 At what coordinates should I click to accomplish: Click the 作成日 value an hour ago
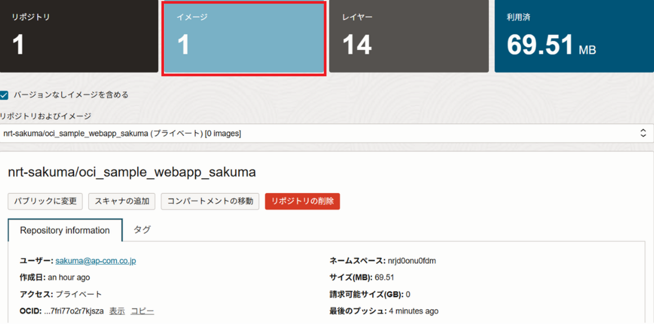(x=69, y=277)
